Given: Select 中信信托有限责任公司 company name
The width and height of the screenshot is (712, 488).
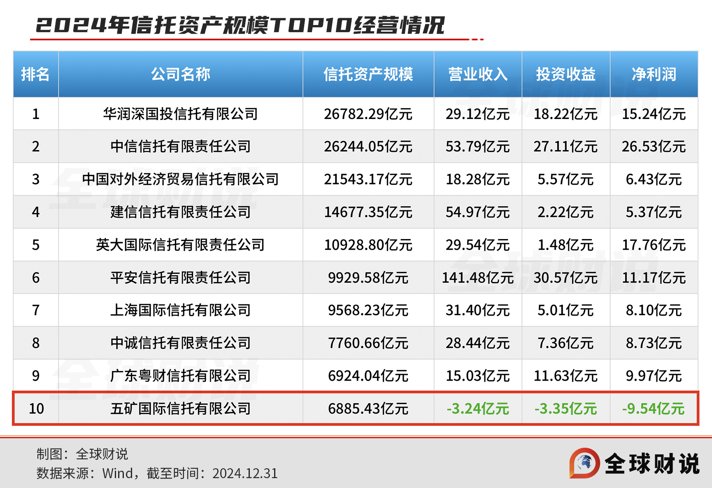Looking at the screenshot, I should 180,146.
